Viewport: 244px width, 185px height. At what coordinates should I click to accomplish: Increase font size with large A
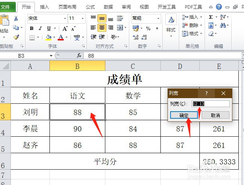click(x=65, y=28)
